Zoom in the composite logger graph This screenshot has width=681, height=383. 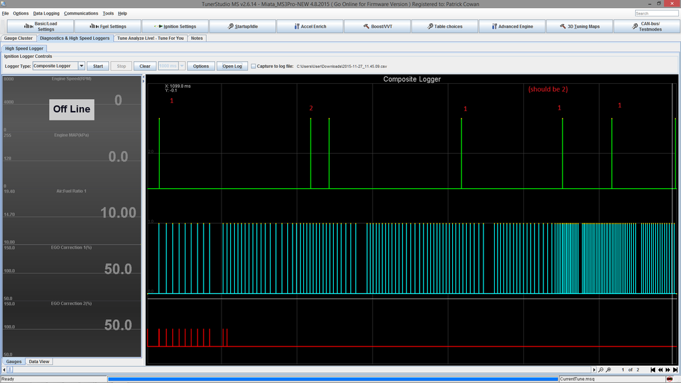(609, 370)
